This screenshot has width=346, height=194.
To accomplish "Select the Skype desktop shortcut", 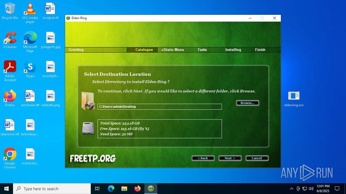I will click(x=30, y=69).
